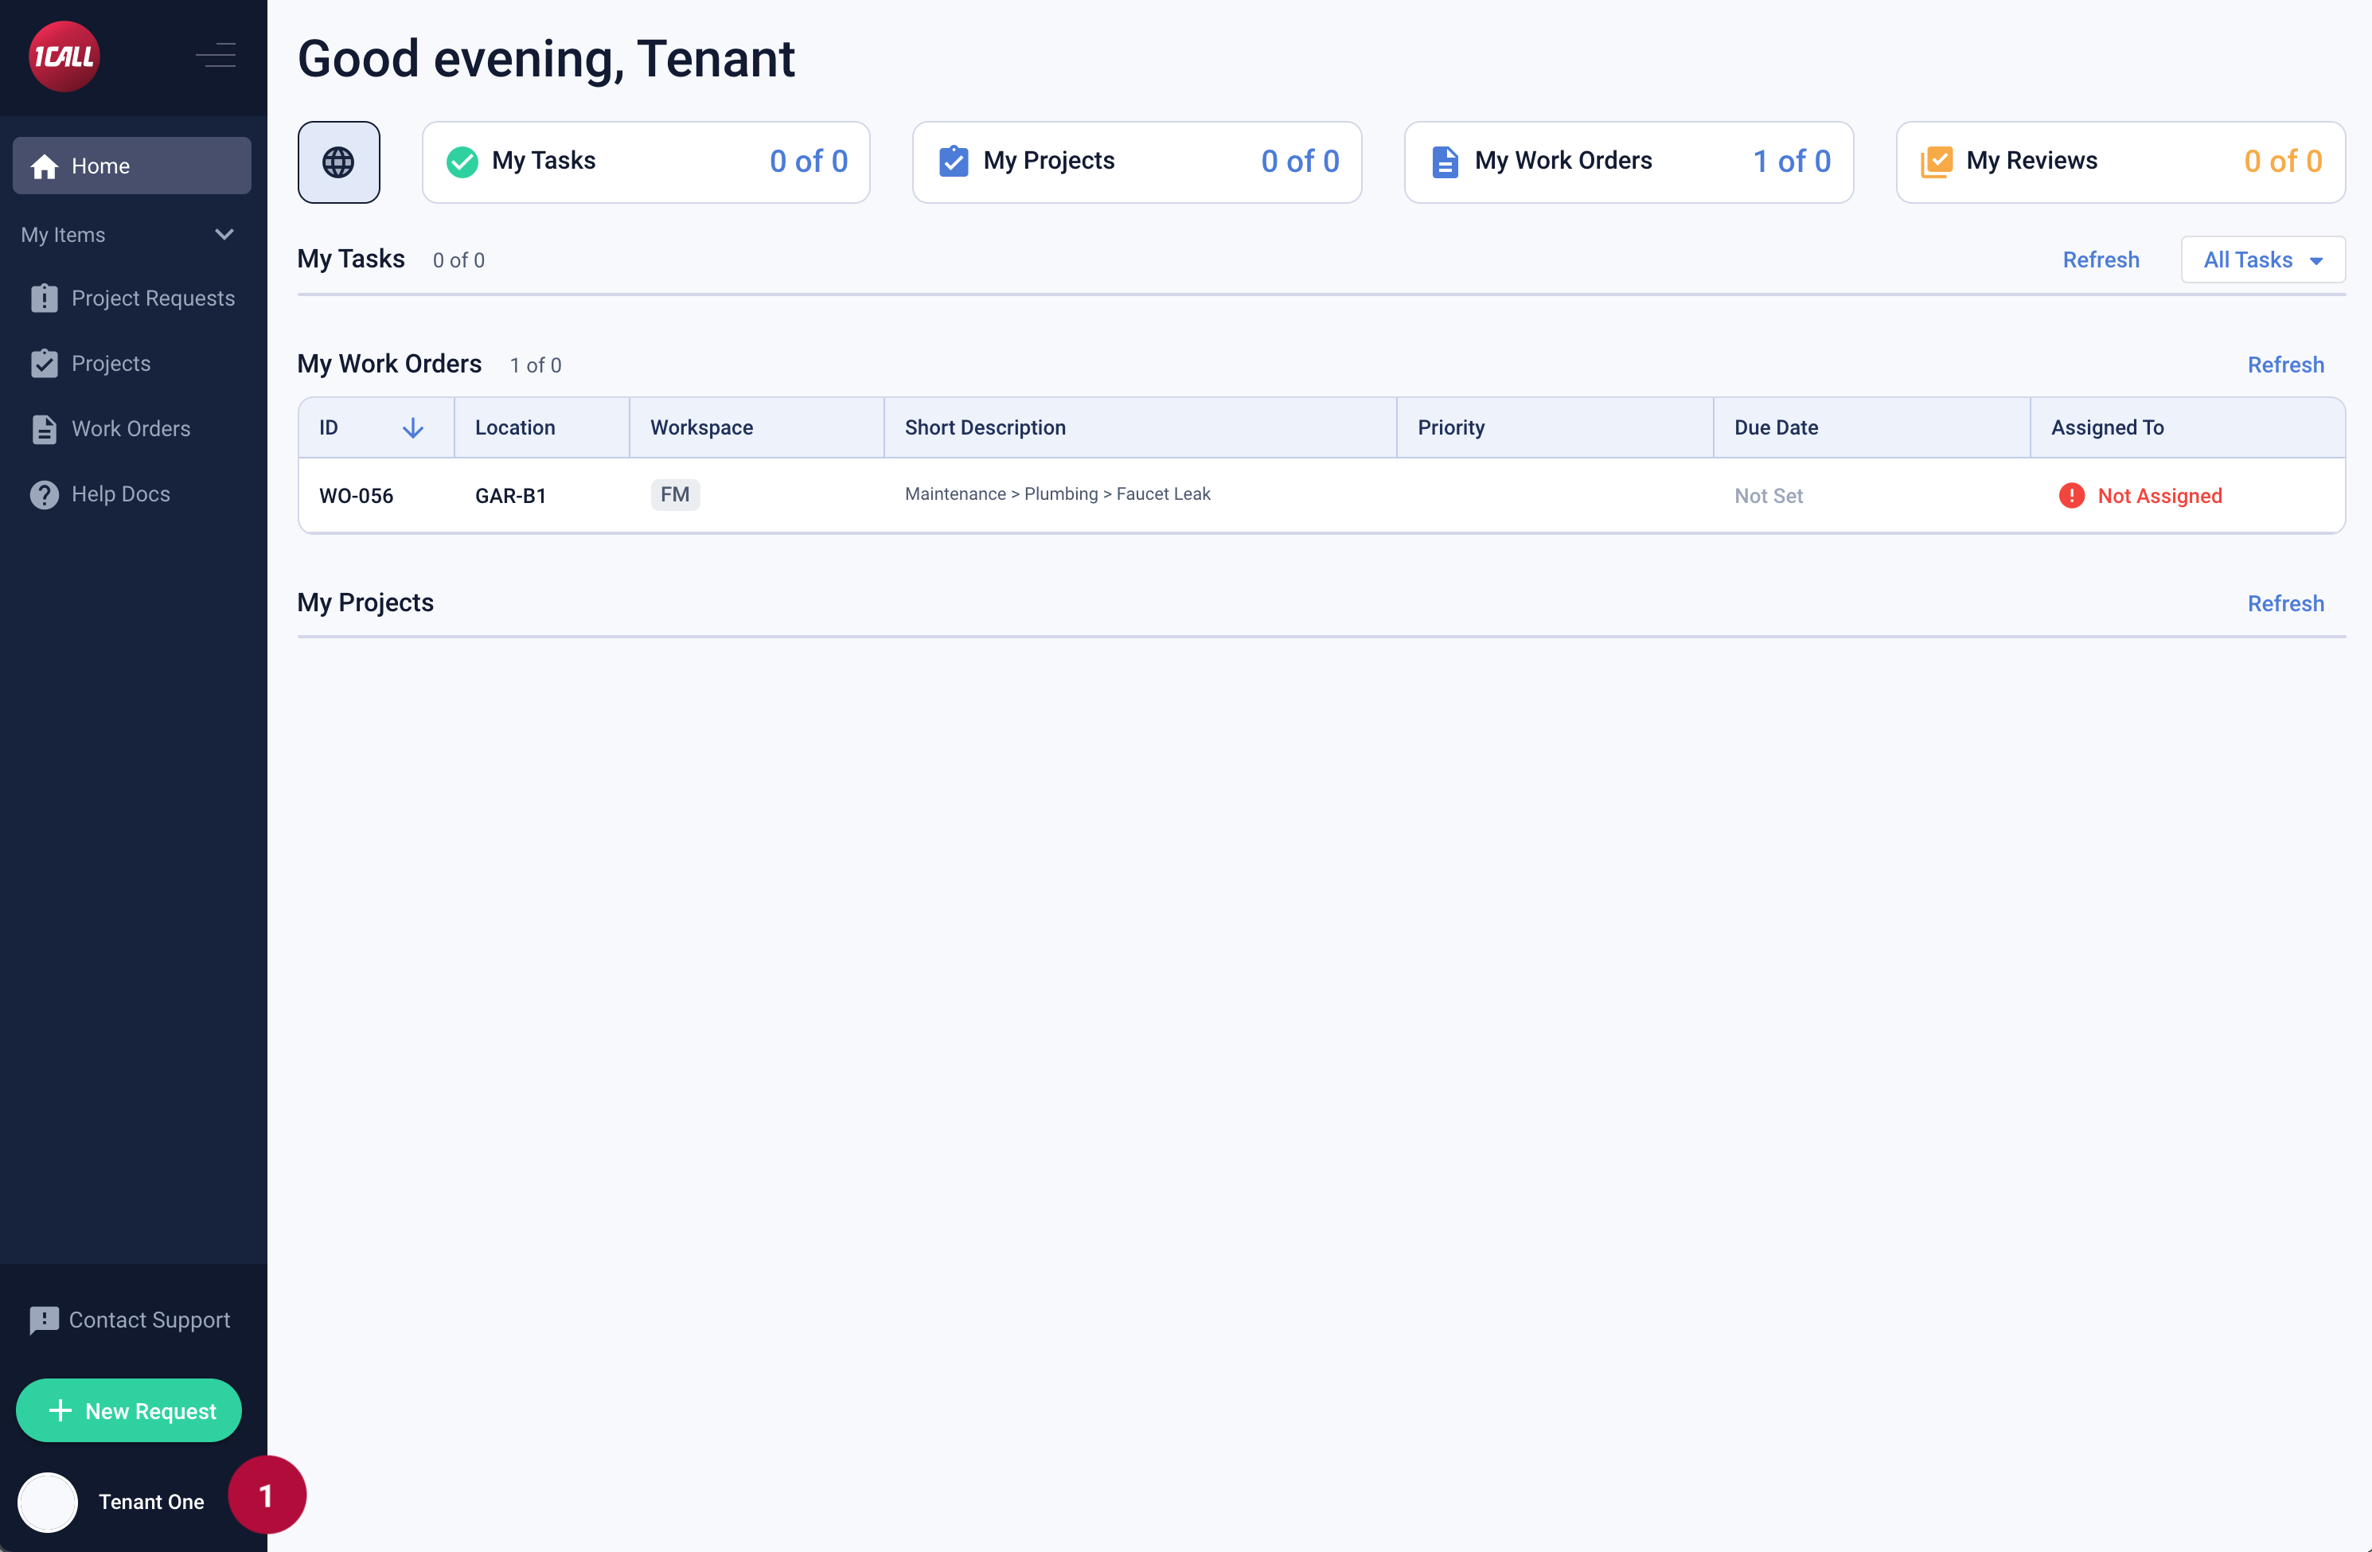Expand the My Items section chevron
This screenshot has width=2372, height=1552.
click(x=224, y=236)
